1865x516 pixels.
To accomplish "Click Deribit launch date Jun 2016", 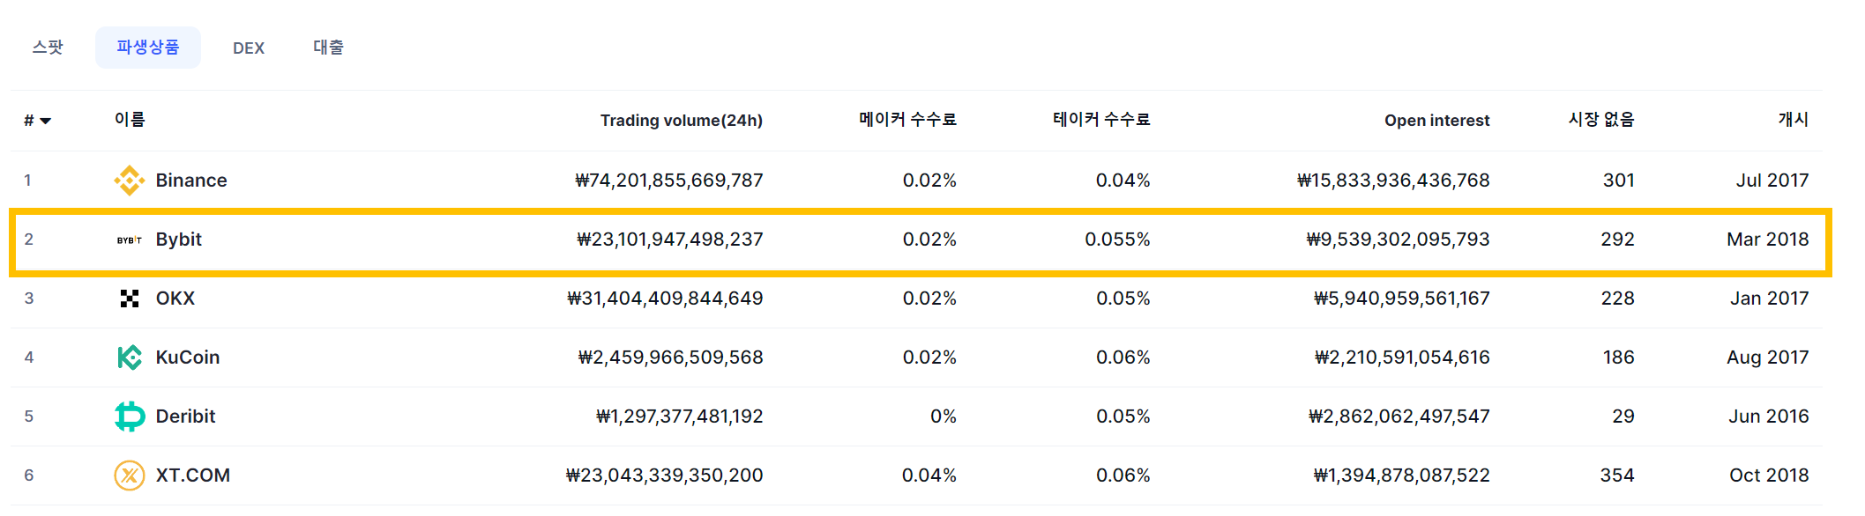I will click(1769, 416).
